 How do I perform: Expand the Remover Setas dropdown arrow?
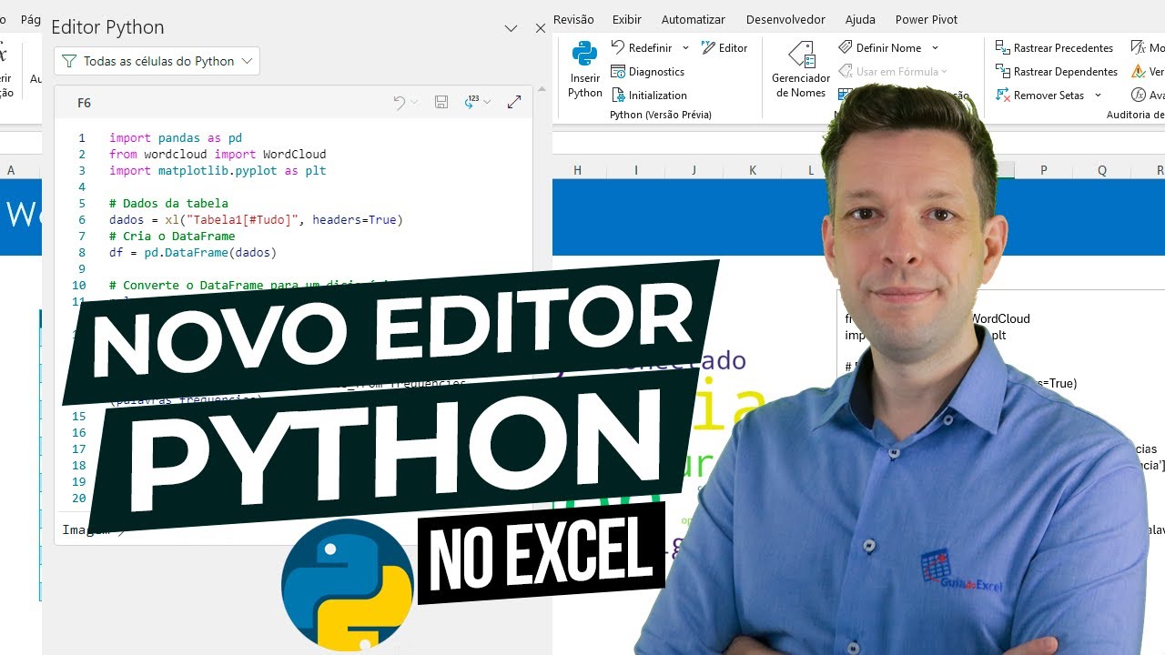click(x=1098, y=95)
